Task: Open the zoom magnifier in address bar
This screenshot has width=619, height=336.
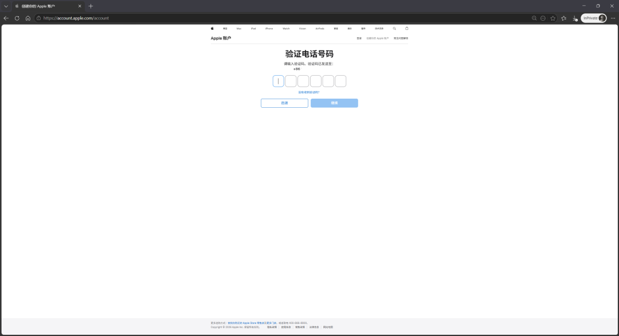Action: tap(534, 18)
